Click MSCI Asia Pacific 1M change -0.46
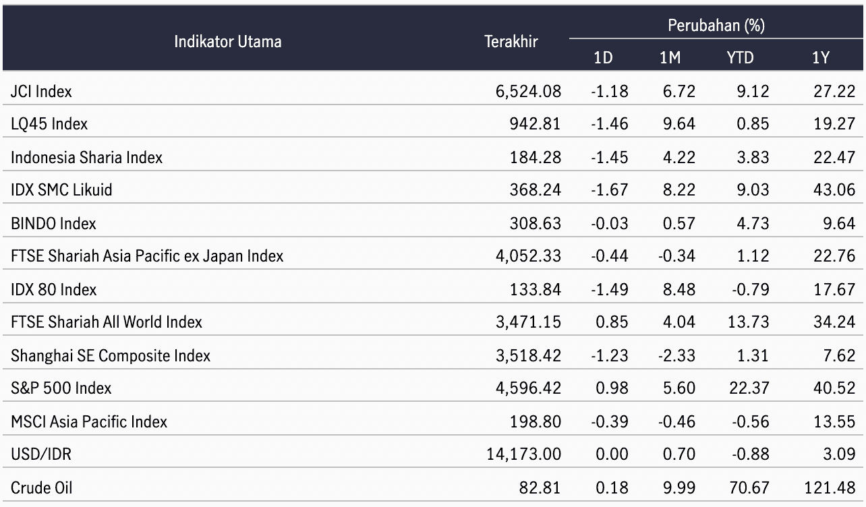The image size is (866, 507). click(x=676, y=422)
